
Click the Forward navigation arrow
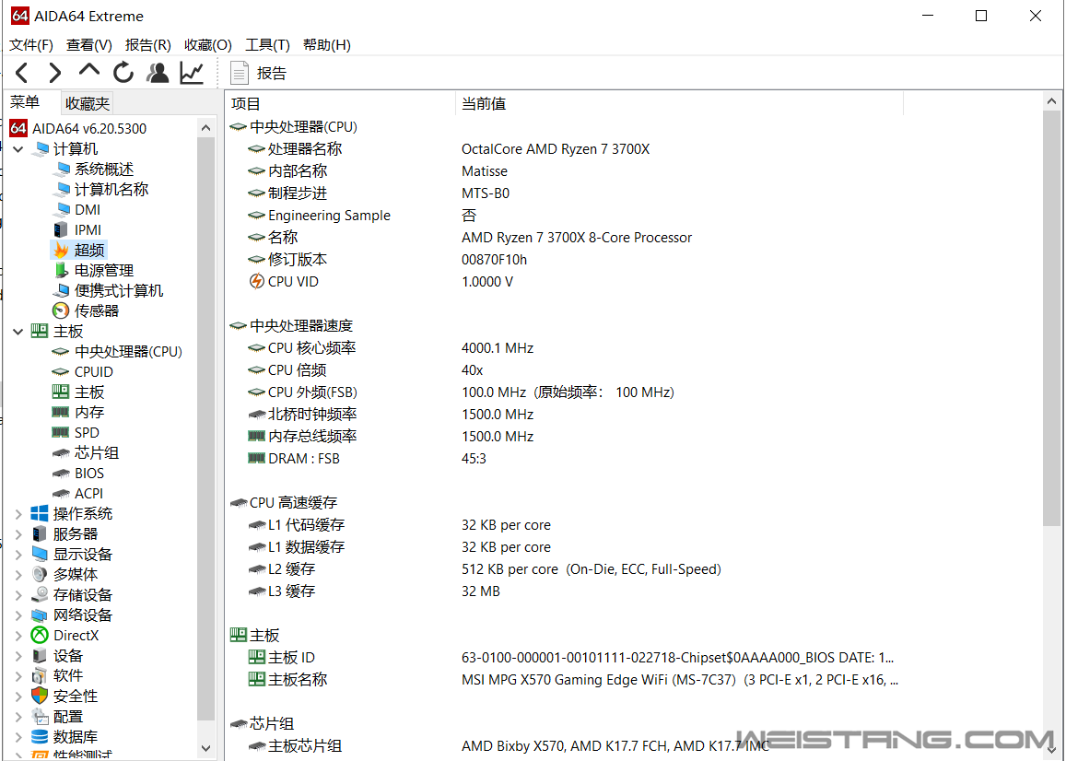click(x=55, y=73)
